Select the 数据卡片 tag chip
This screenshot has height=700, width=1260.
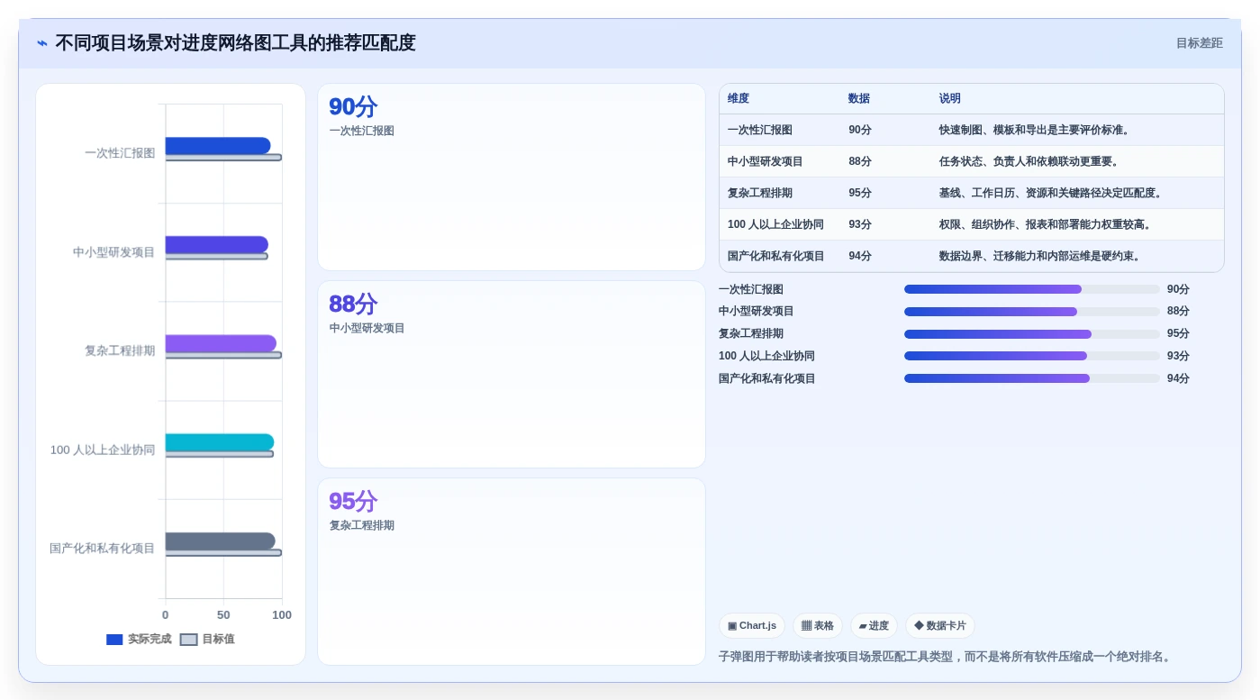[x=940, y=625]
